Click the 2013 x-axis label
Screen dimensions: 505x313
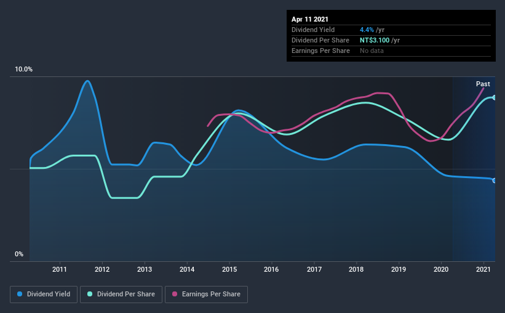pyautogui.click(x=145, y=269)
